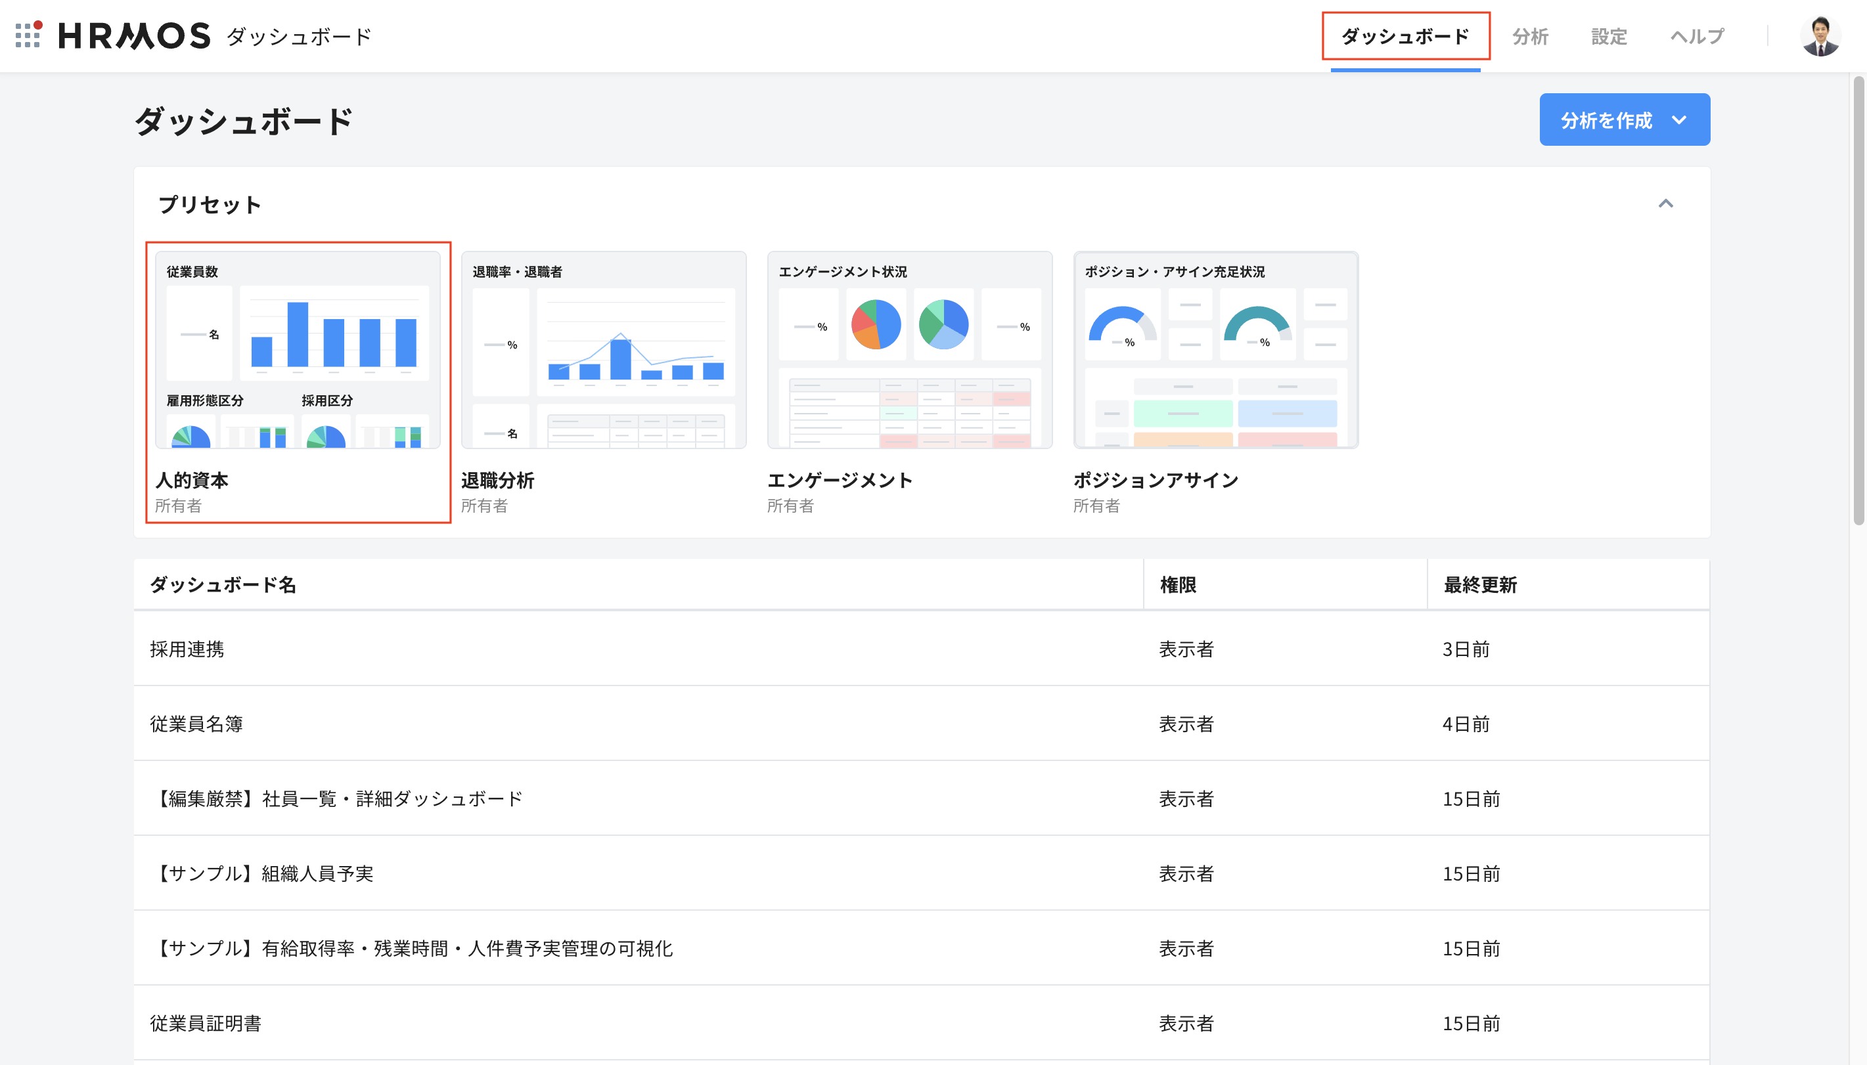Open the user profile avatar menu
The image size is (1867, 1065).
1820,36
